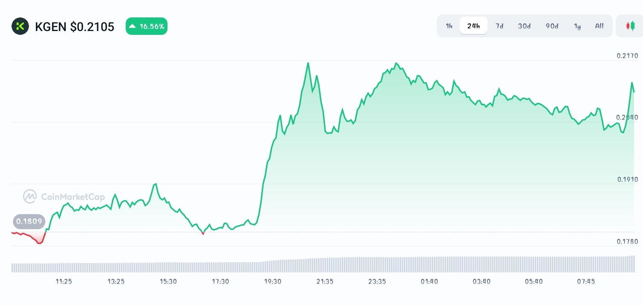Click the KGEN $0.2105 price heading
Viewport: 643px width, 306px height.
[75, 26]
